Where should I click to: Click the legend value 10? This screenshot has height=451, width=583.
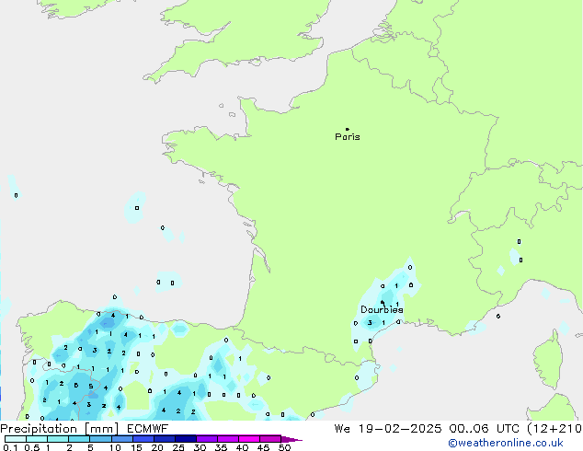pyautogui.click(x=115, y=447)
